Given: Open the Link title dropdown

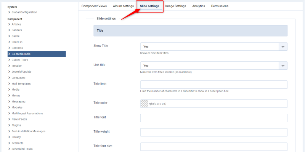Looking at the screenshot, I should 214,66.
